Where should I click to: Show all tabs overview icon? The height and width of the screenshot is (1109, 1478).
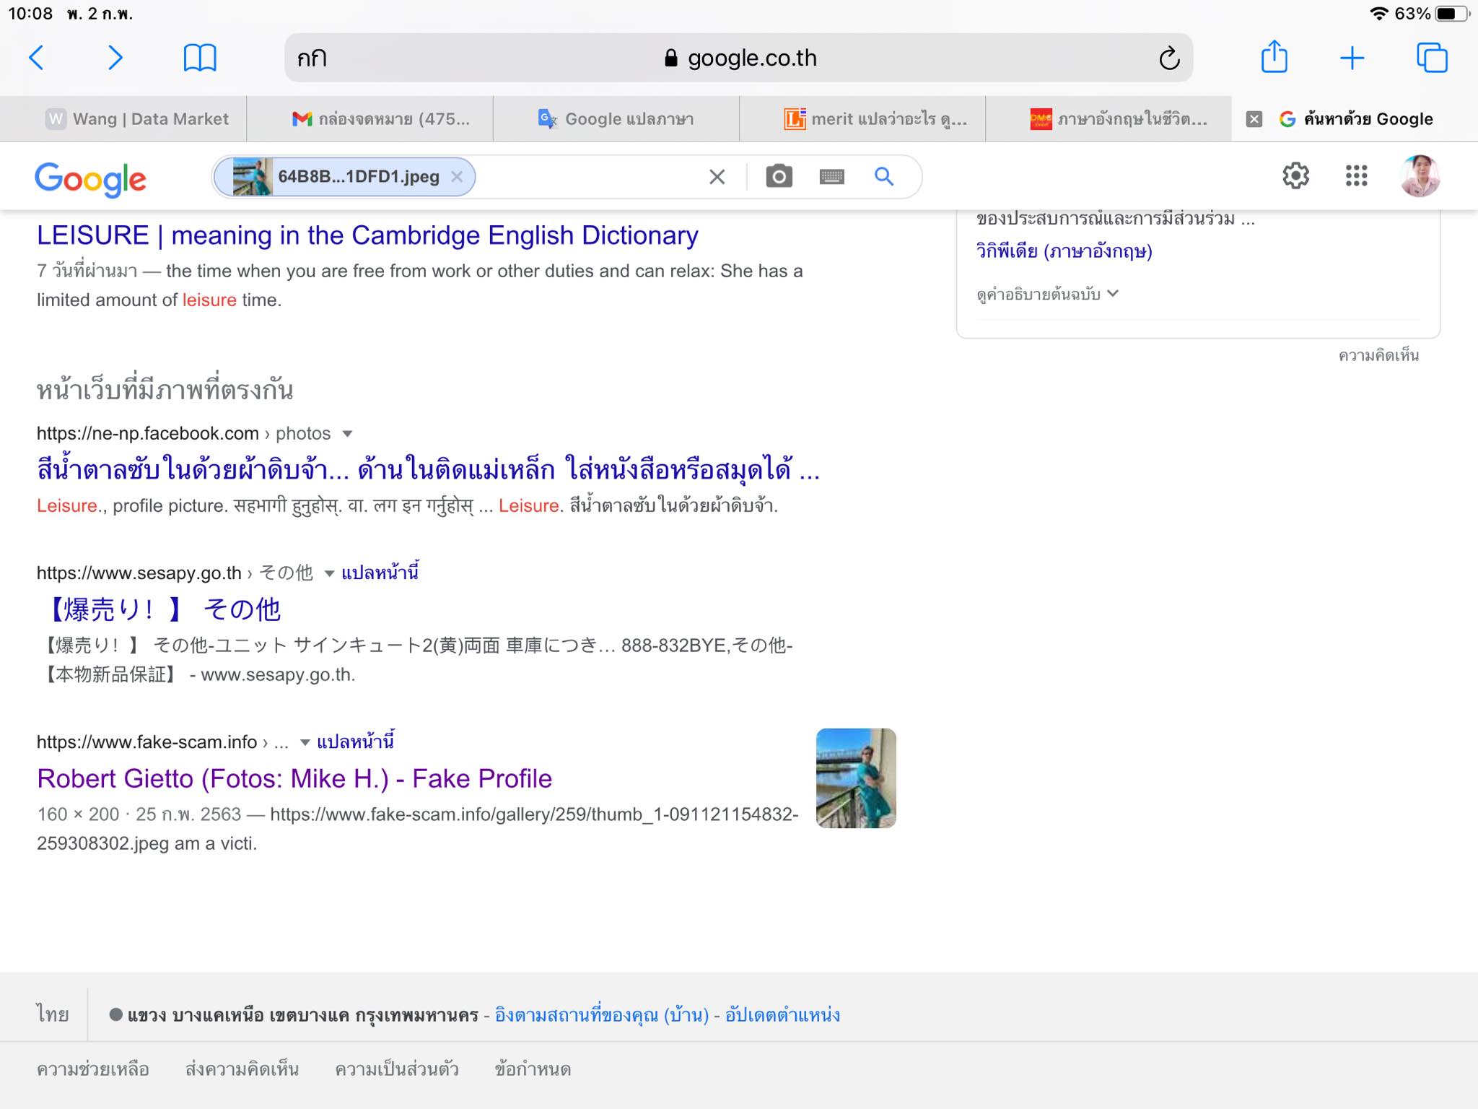point(1432,58)
